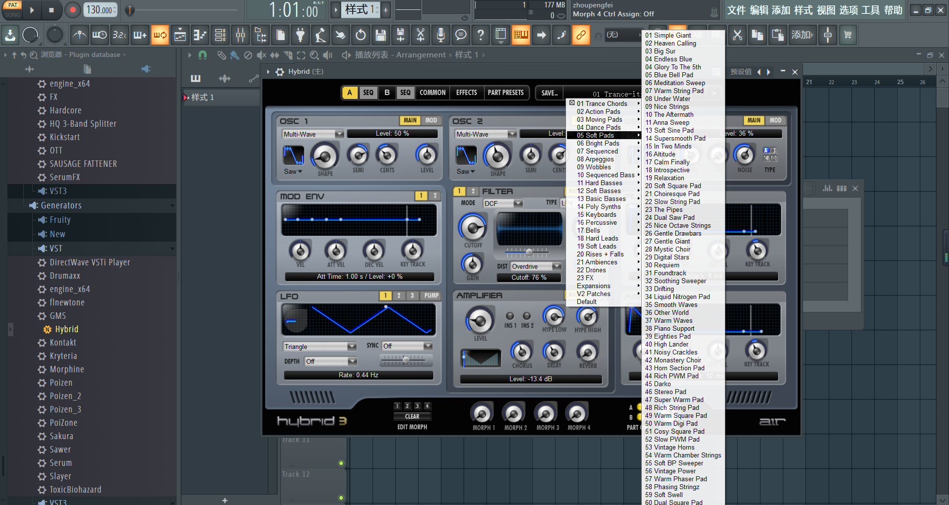Switch to PAT pattern mode
This screenshot has height=505, width=949.
click(12, 5)
